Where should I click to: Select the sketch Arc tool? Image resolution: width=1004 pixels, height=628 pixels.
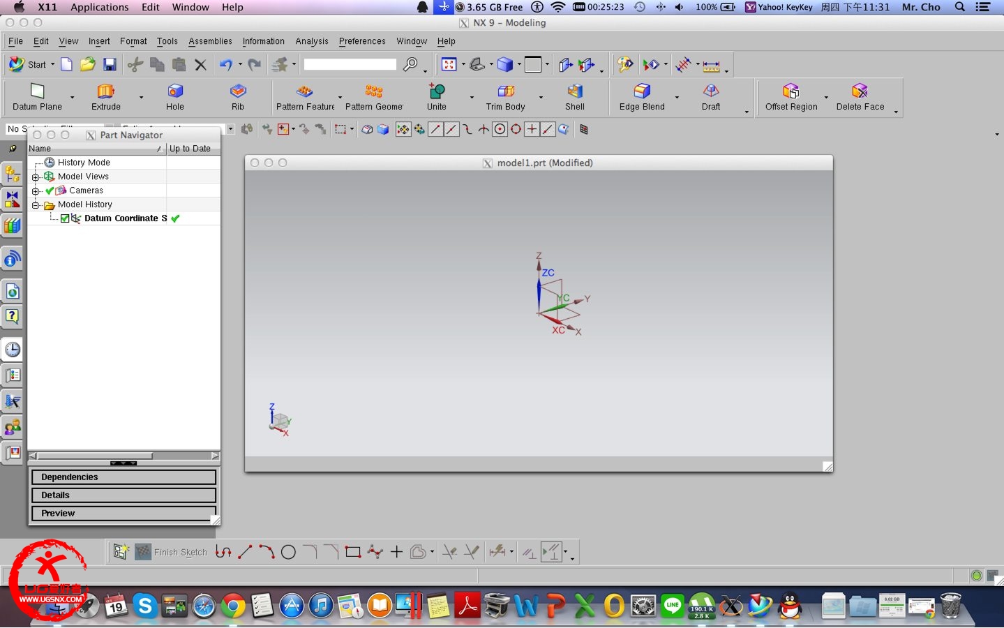[x=267, y=552]
